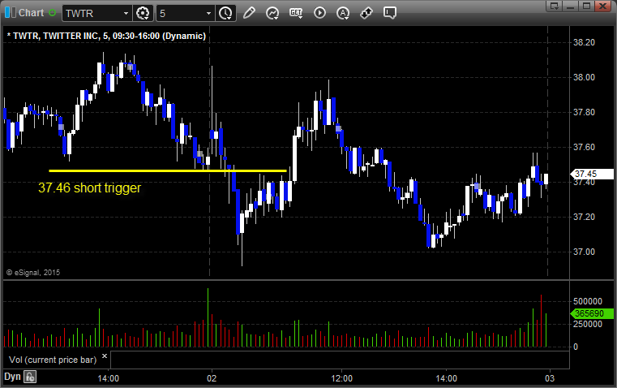Click the 37.00 price axis label

(584, 252)
